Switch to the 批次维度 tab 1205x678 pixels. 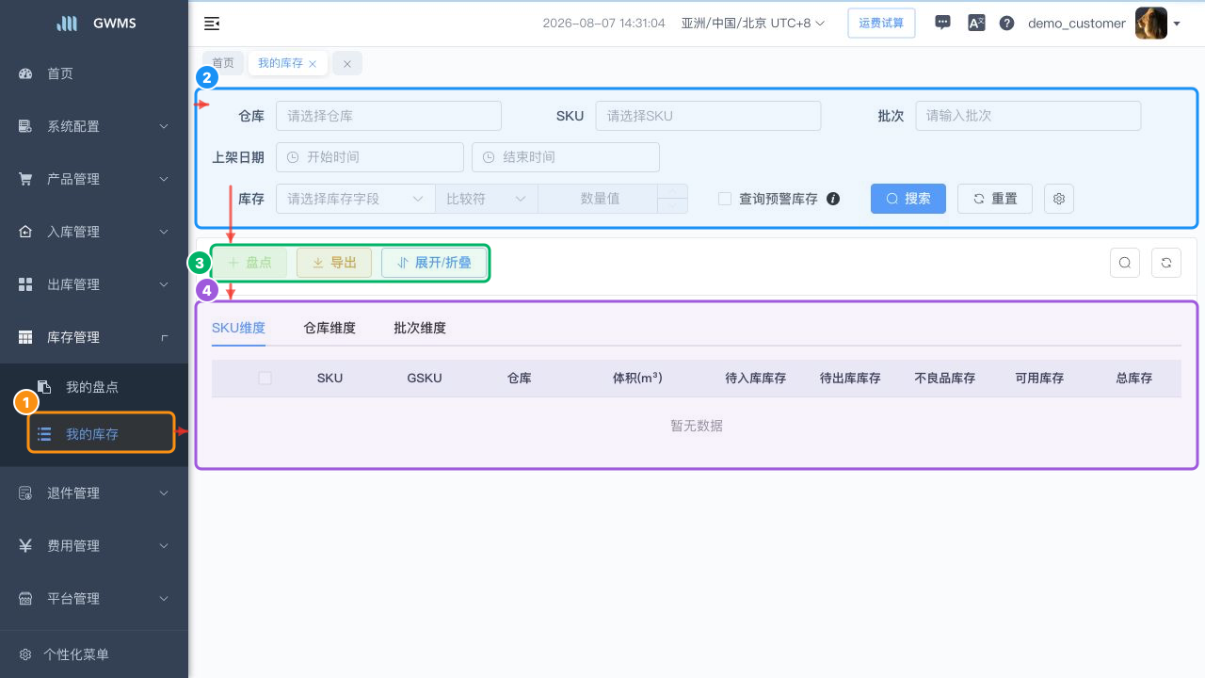point(420,328)
